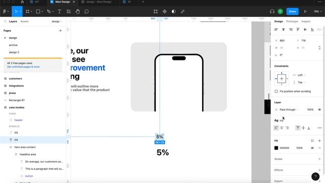Open Move tool options dropdown arrow
The image size is (325, 183).
tap(20, 12)
